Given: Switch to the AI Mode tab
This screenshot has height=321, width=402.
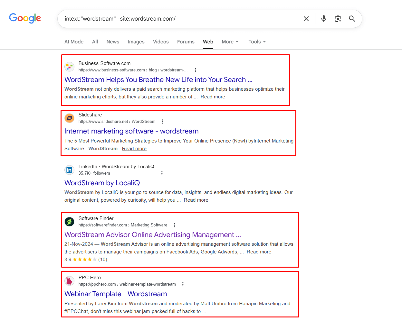Looking at the screenshot, I should click(74, 42).
